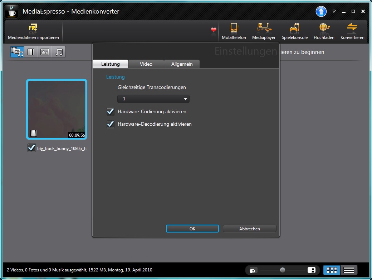372x280 pixels.
Task: Switch to grid thumbnail view
Action: click(x=332, y=270)
